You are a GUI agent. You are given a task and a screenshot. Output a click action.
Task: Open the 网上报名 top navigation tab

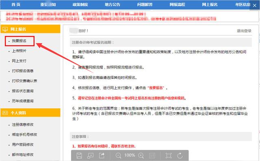(x=210, y=4)
